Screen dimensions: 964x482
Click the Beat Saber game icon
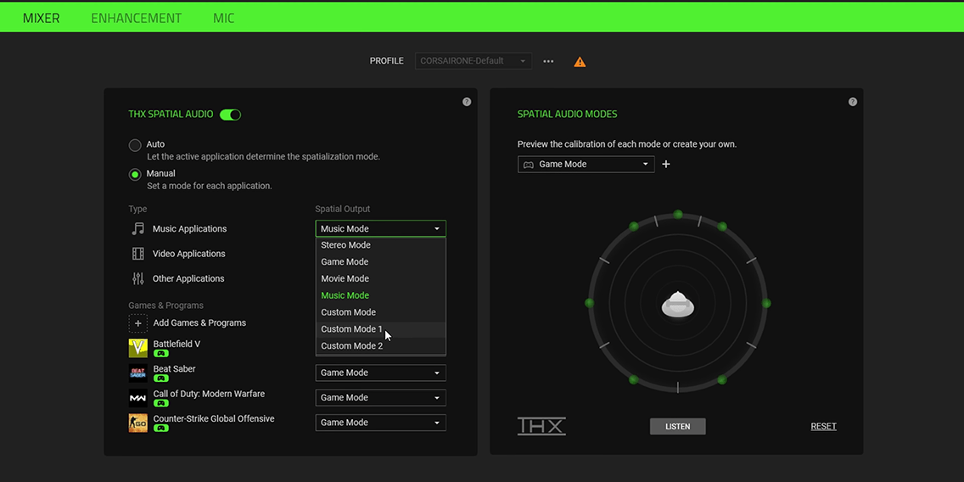click(138, 373)
